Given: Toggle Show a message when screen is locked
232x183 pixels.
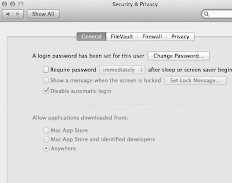Looking at the screenshot, I should tap(46, 80).
